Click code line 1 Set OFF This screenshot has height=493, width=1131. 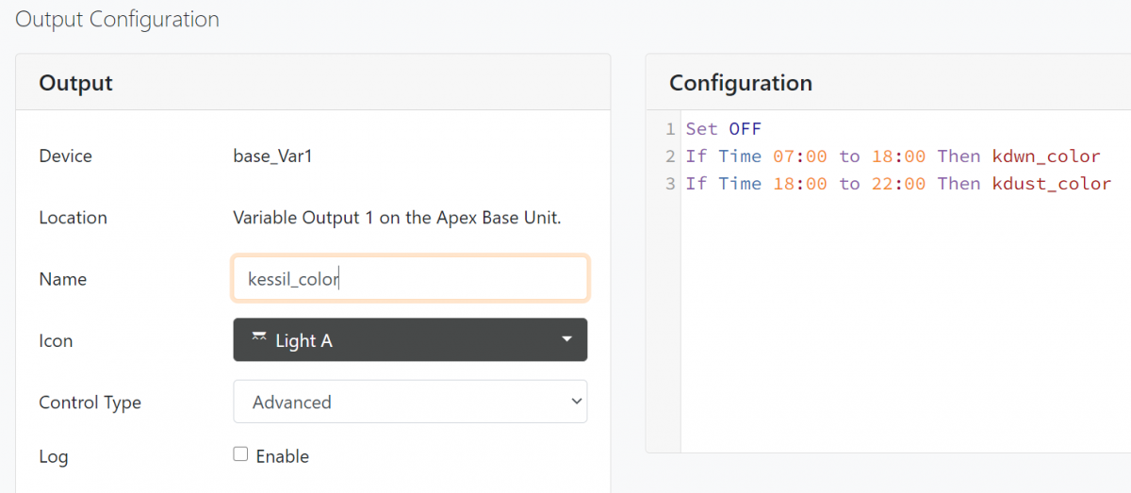coord(724,129)
